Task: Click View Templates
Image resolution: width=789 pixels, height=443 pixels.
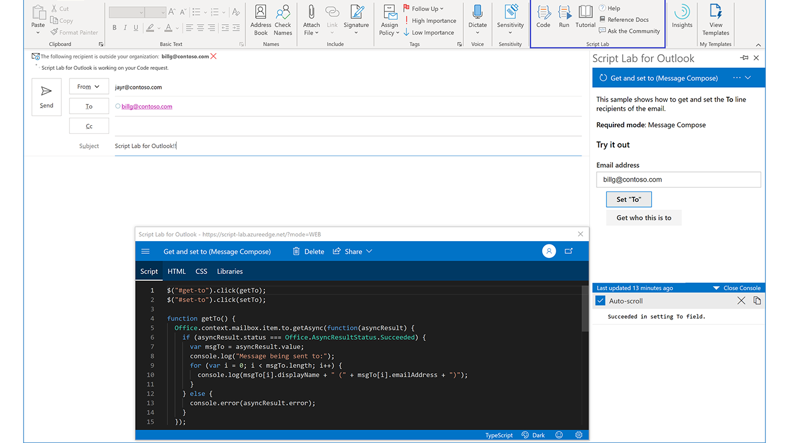Action: [716, 20]
